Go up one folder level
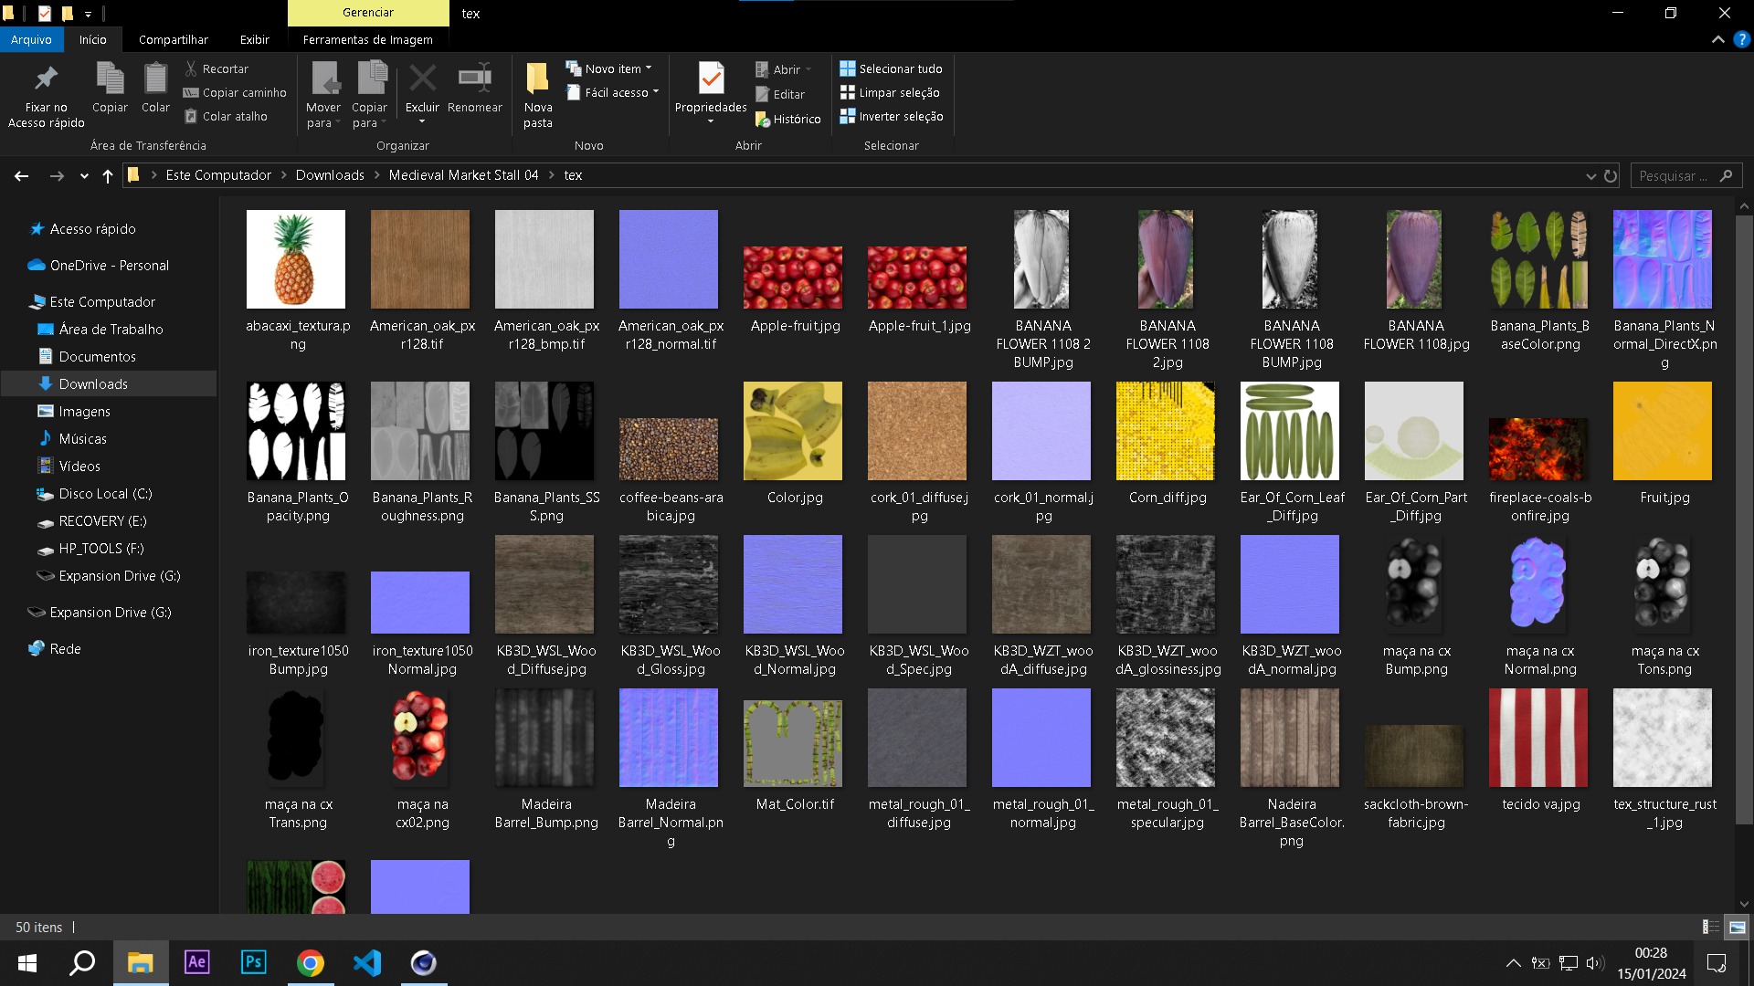 point(108,175)
